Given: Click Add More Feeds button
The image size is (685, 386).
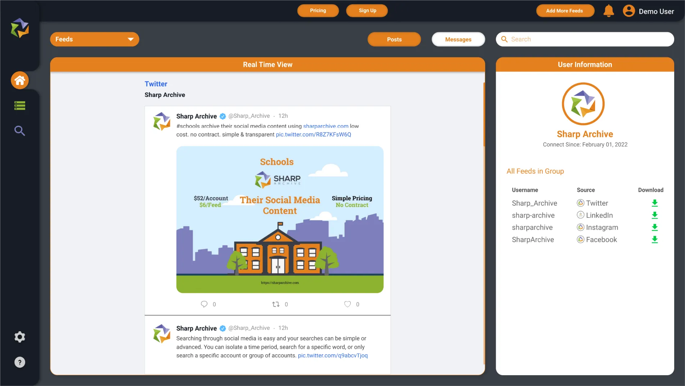Looking at the screenshot, I should click(565, 11).
